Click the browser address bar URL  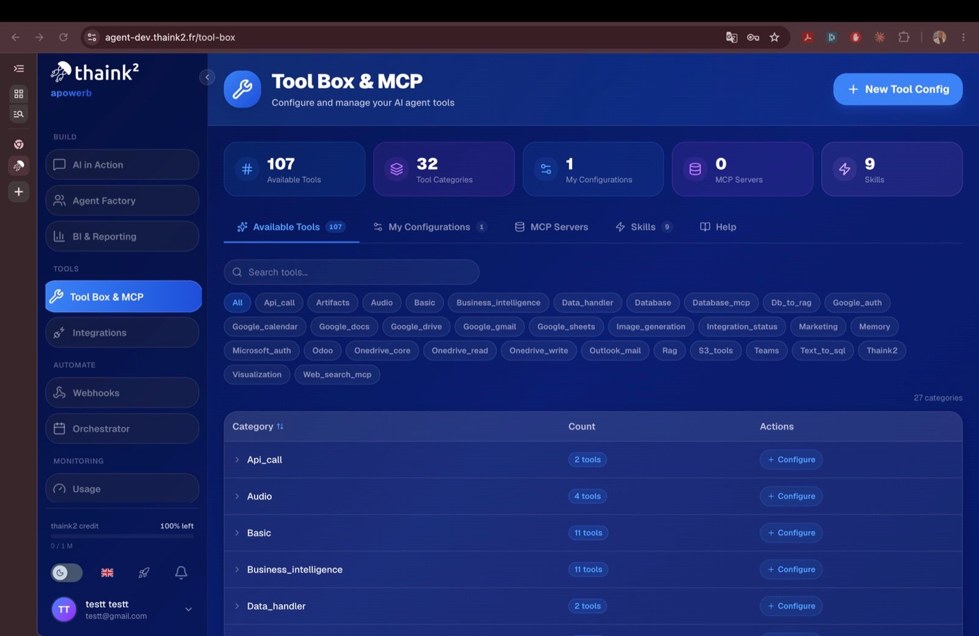point(170,37)
